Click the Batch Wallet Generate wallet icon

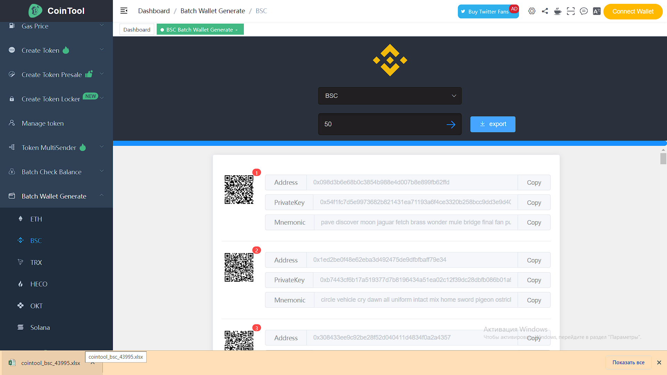click(12, 196)
